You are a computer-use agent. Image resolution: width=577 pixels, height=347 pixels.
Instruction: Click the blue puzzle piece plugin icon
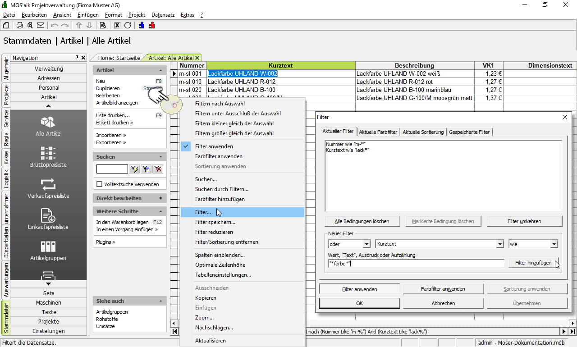coord(142,25)
